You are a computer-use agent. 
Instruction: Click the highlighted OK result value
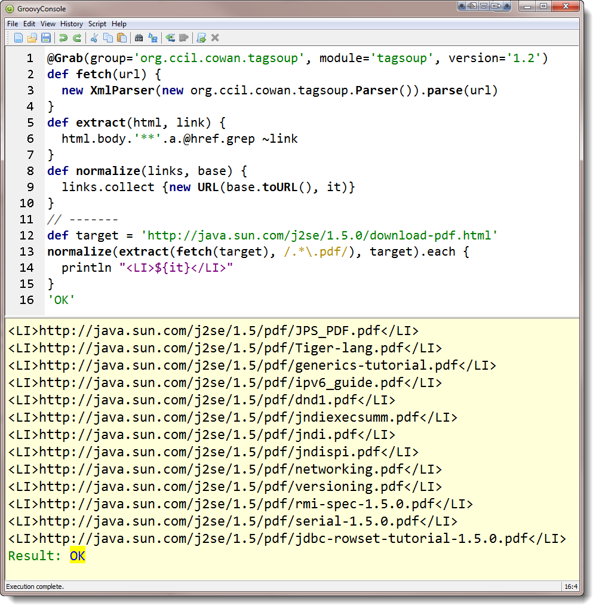pyautogui.click(x=78, y=556)
